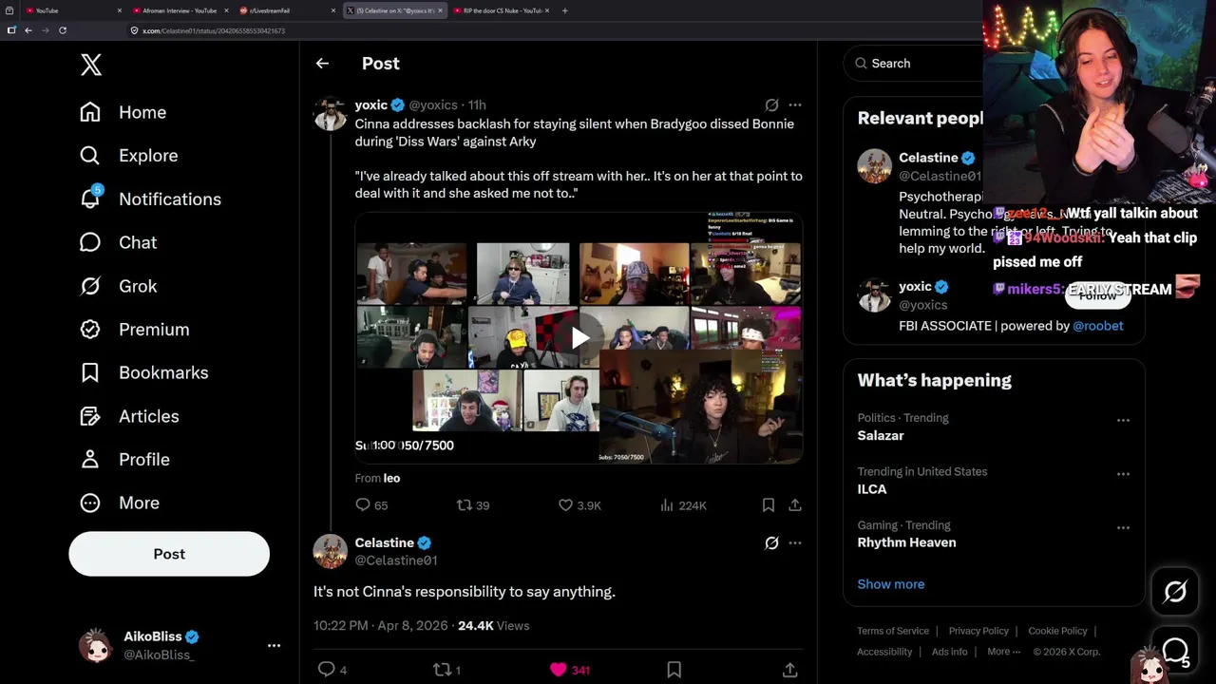
Task: Open the floating Grok button
Action: (x=1175, y=592)
